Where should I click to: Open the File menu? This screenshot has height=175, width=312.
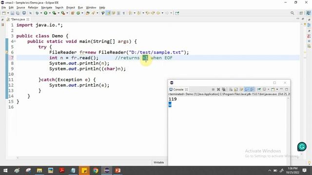click(3, 8)
